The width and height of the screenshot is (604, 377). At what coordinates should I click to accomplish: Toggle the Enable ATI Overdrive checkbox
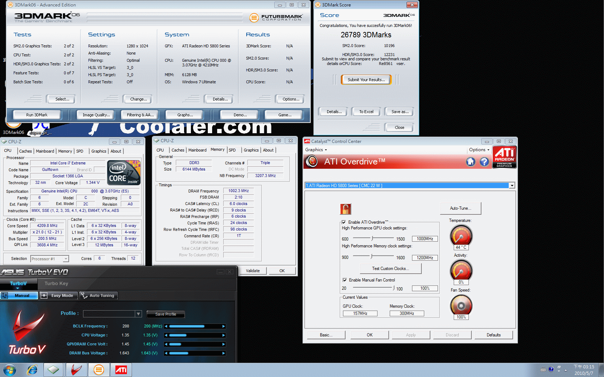tap(344, 222)
